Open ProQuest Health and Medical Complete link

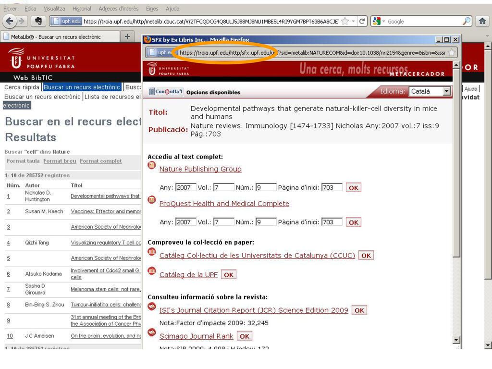224,203
